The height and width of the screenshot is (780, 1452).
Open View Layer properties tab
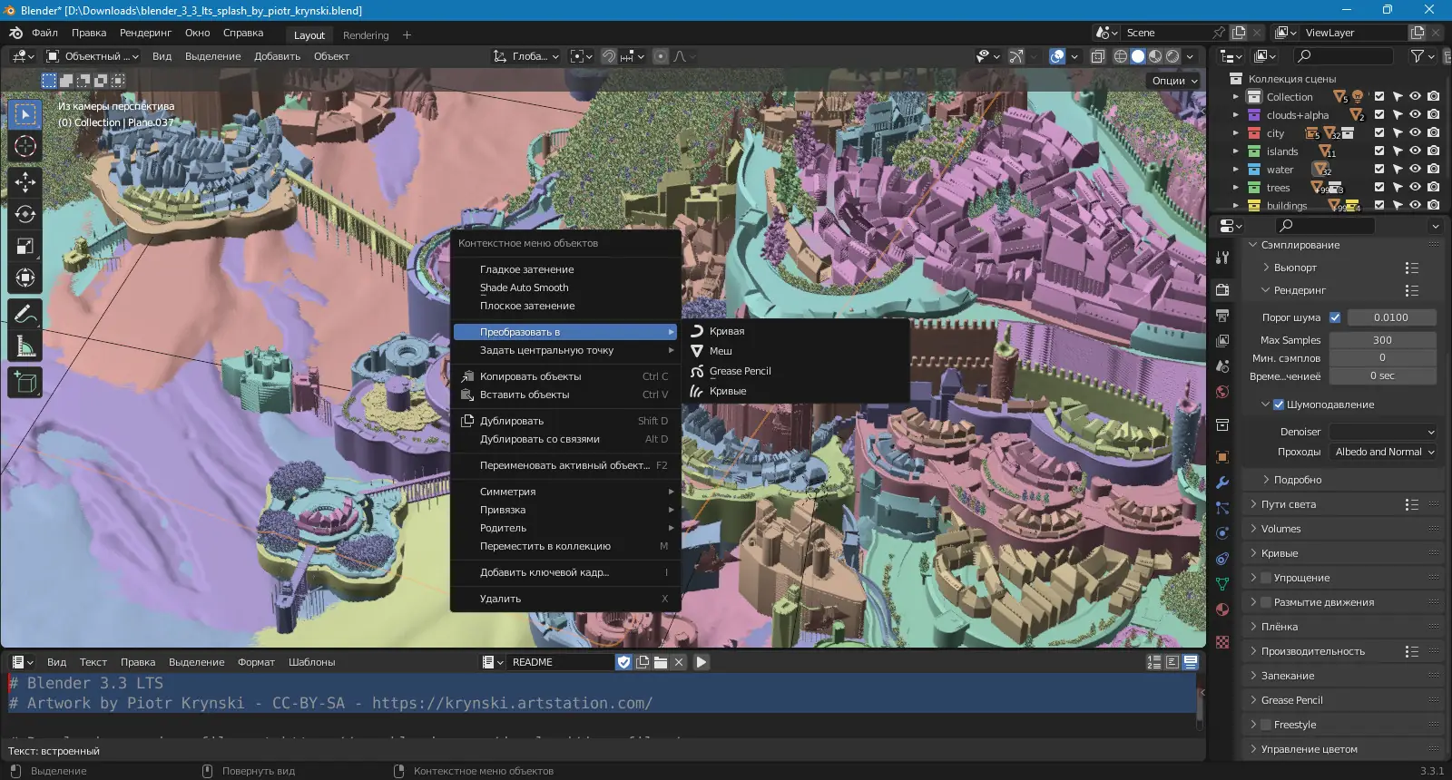coord(1222,341)
